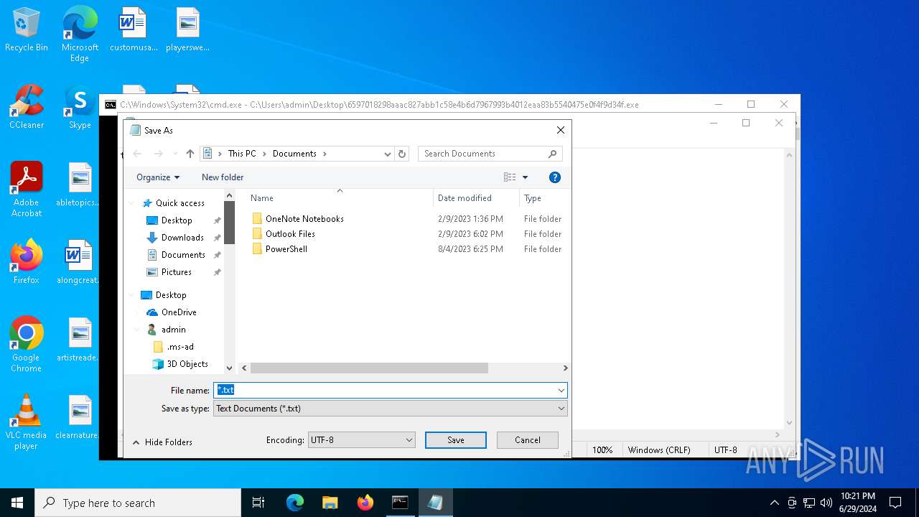Open notification center icon

[895, 503]
